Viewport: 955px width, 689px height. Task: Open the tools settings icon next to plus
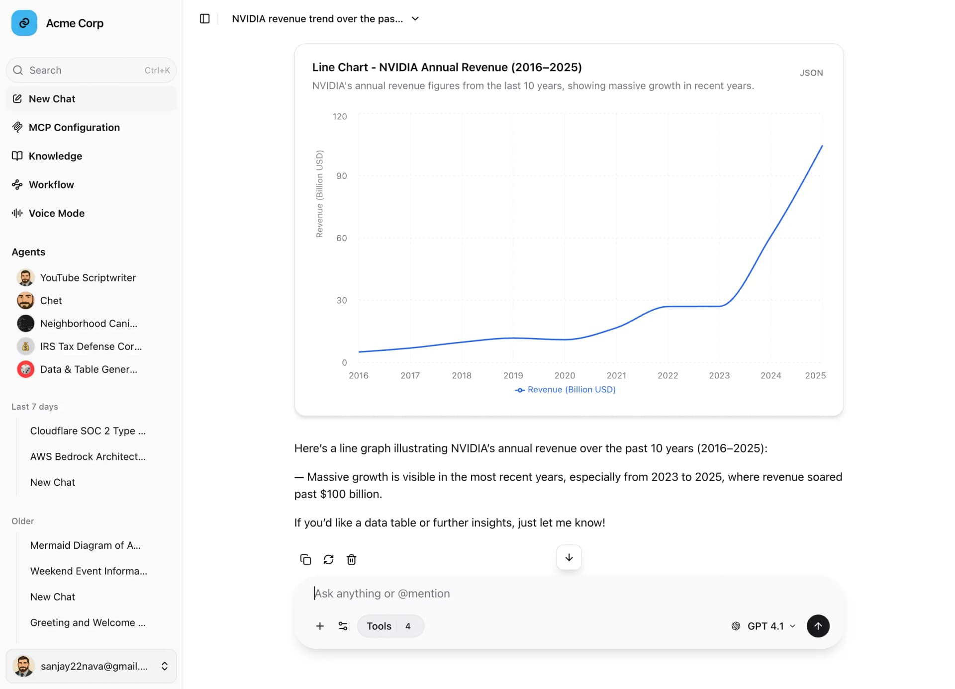tap(343, 626)
